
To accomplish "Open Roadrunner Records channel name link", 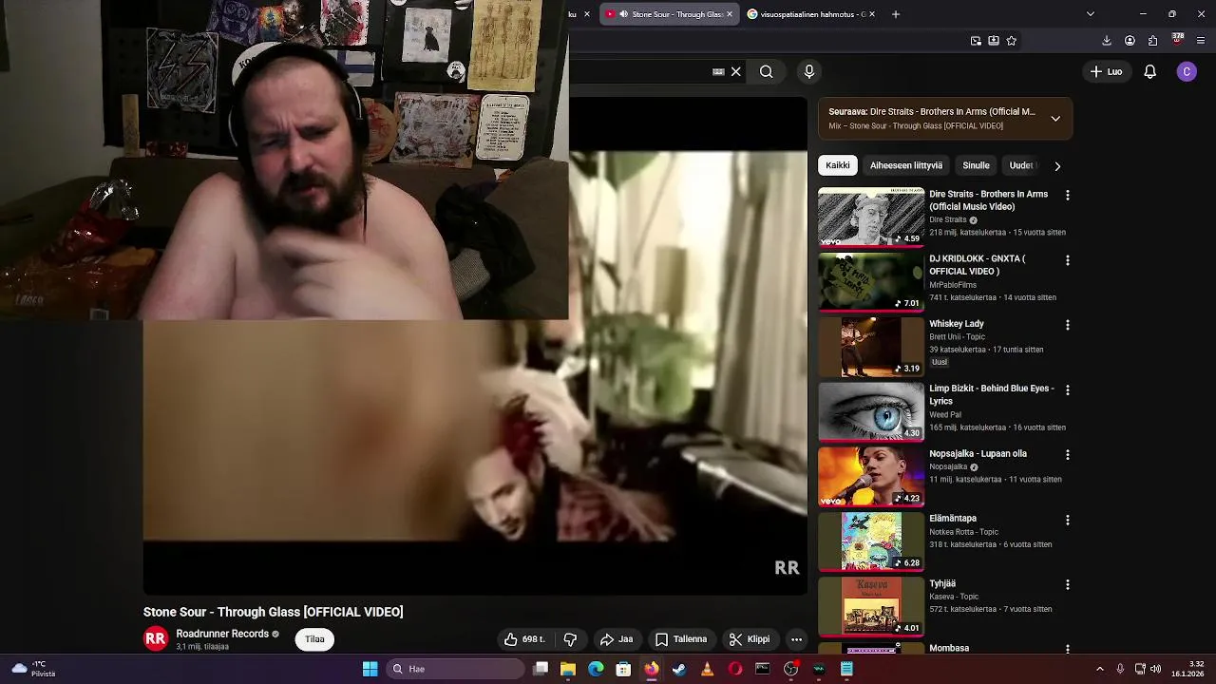I will (222, 634).
